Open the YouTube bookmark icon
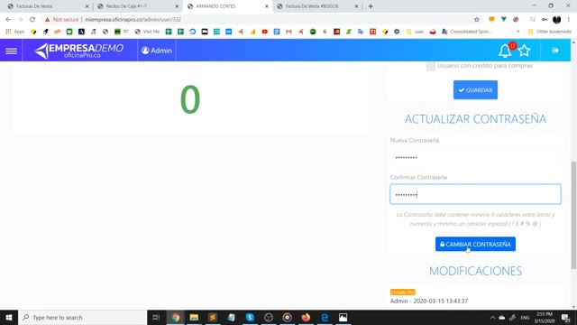Viewport: 577px width, 325px height. click(x=264, y=32)
